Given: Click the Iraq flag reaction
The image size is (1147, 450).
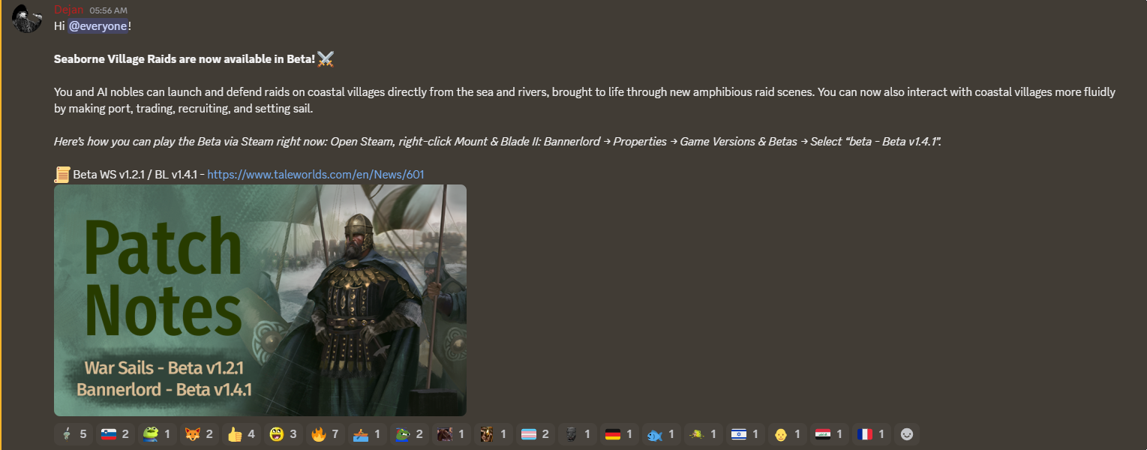Looking at the screenshot, I should click(829, 434).
